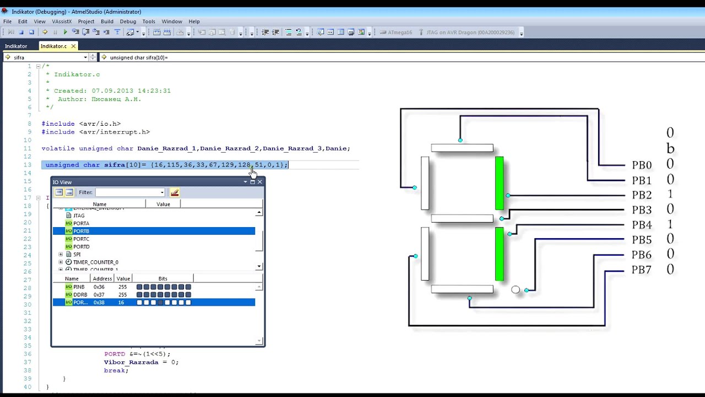
Task: Click the Step Out toolbar icon
Action: tap(96, 32)
